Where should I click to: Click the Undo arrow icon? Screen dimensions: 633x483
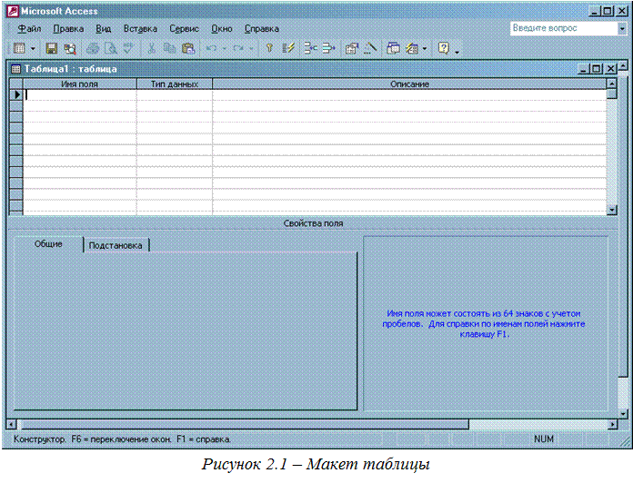click(x=211, y=49)
